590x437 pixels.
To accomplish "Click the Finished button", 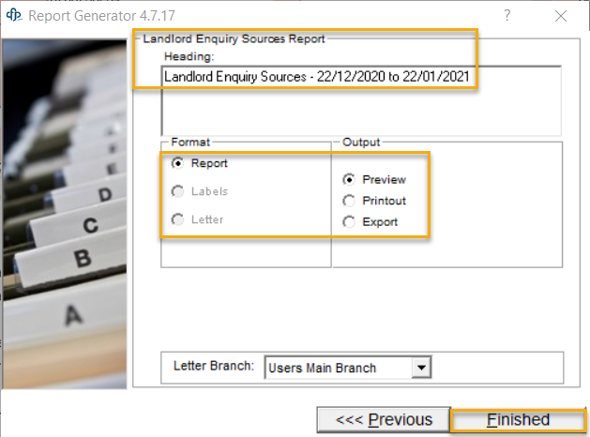I will click(x=518, y=420).
